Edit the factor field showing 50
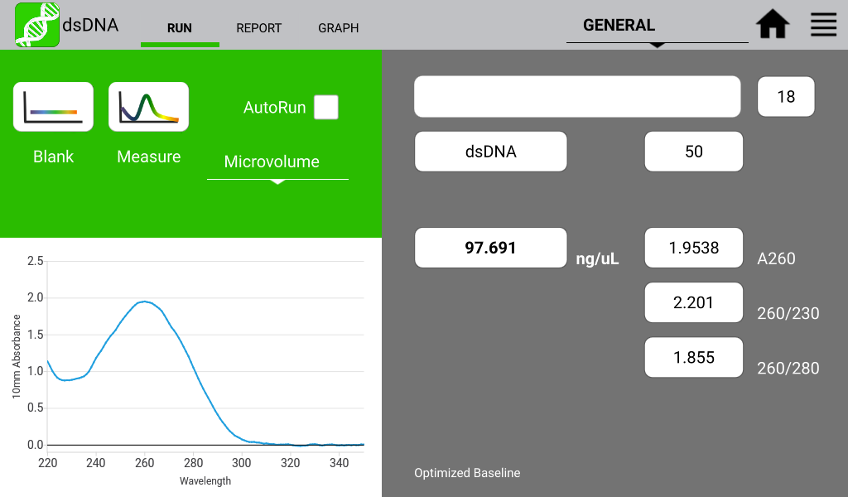Image resolution: width=848 pixels, height=497 pixels. pyautogui.click(x=693, y=152)
